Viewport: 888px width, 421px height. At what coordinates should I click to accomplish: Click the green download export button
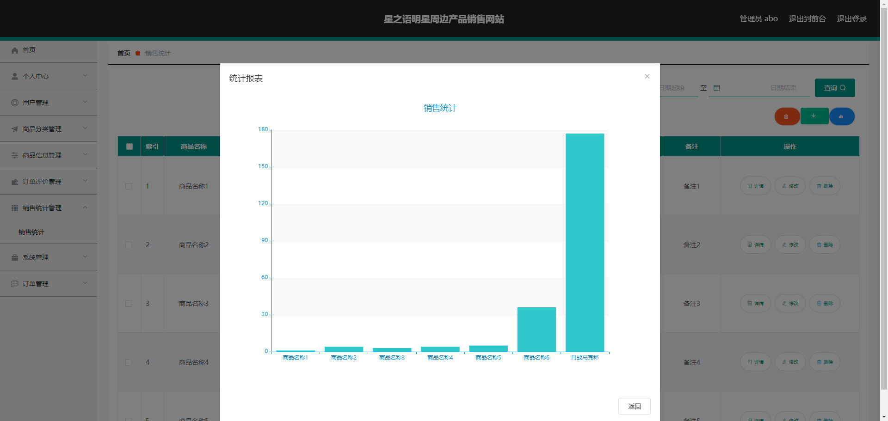(x=814, y=116)
